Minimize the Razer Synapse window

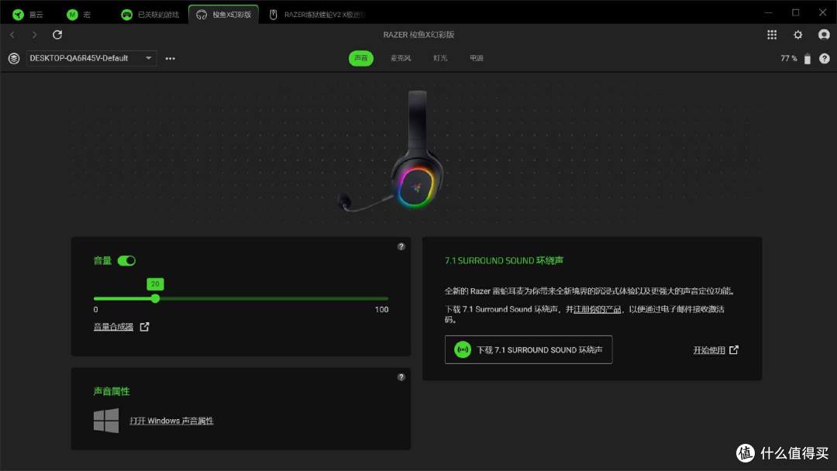(769, 12)
